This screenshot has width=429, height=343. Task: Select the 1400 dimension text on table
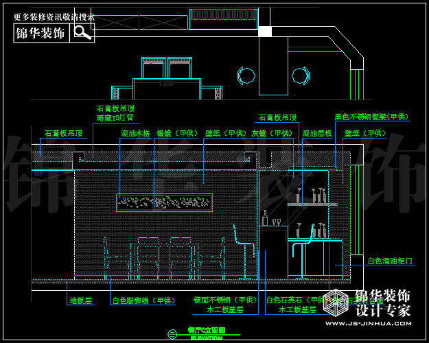(x=165, y=84)
